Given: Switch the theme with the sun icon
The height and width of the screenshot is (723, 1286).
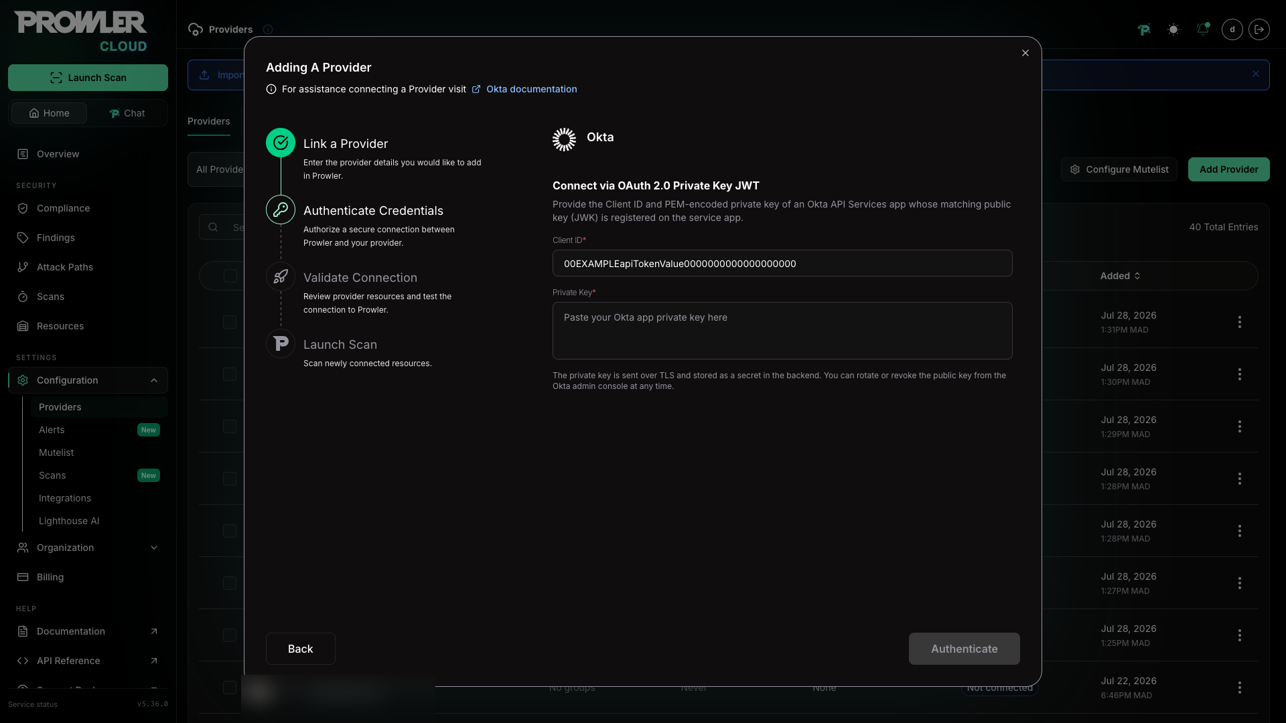Looking at the screenshot, I should point(1173,29).
